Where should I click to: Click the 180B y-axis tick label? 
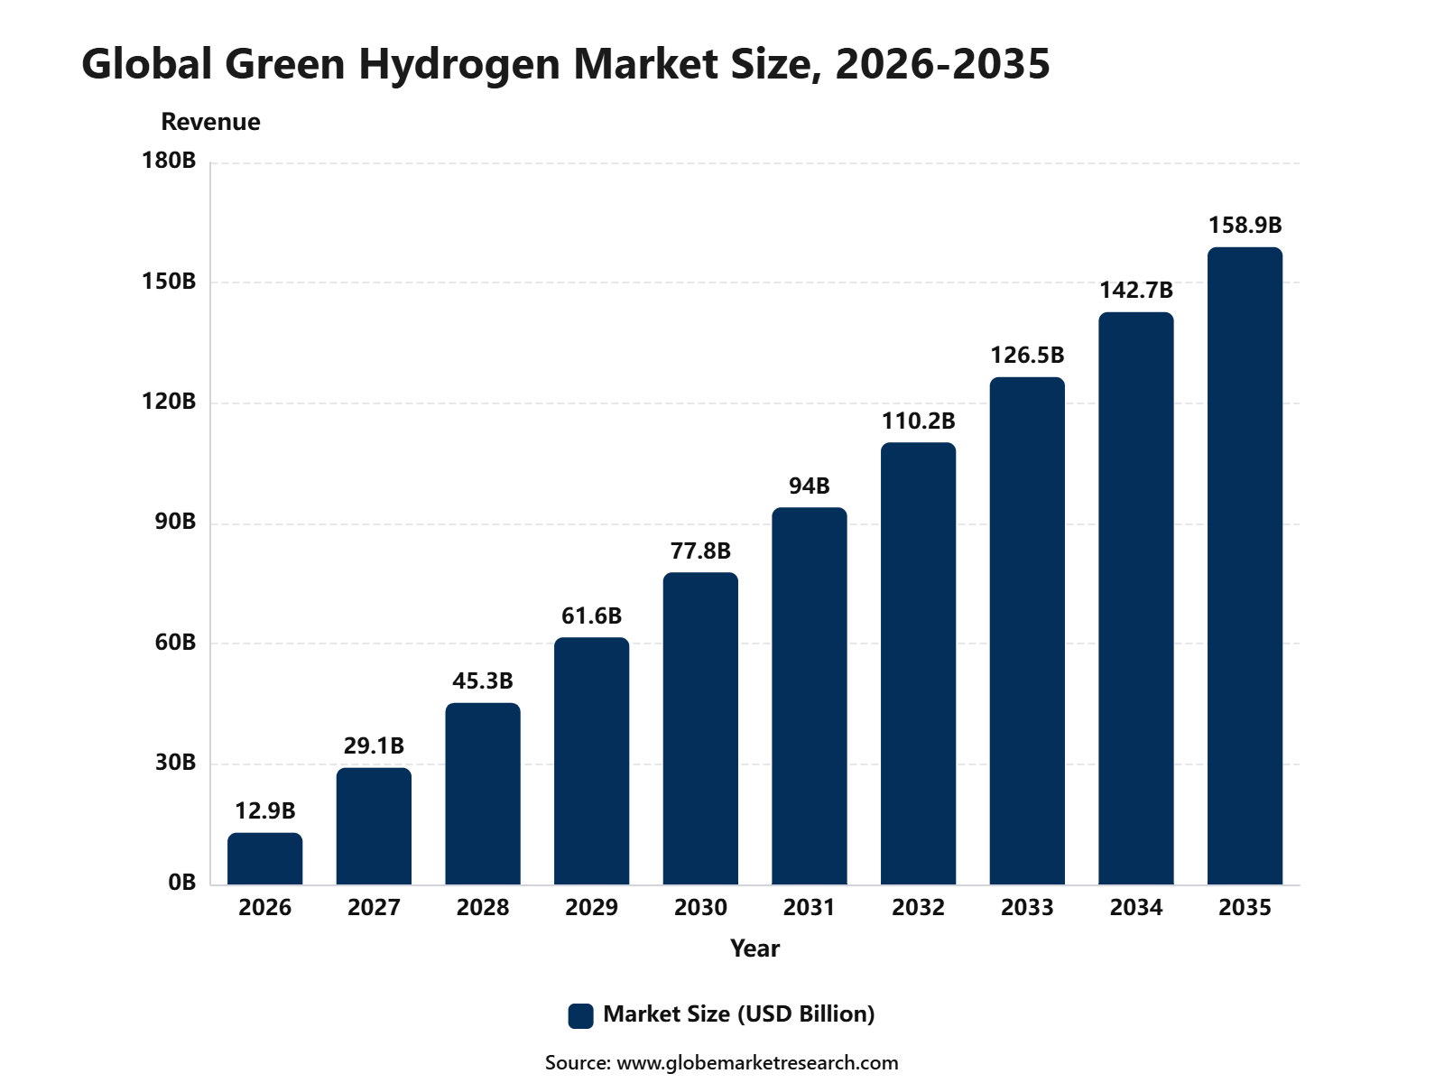[169, 161]
